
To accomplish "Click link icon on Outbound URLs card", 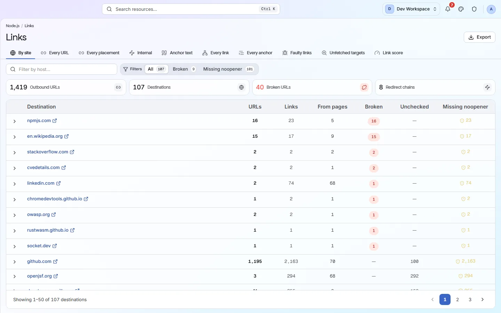I will [x=118, y=87].
